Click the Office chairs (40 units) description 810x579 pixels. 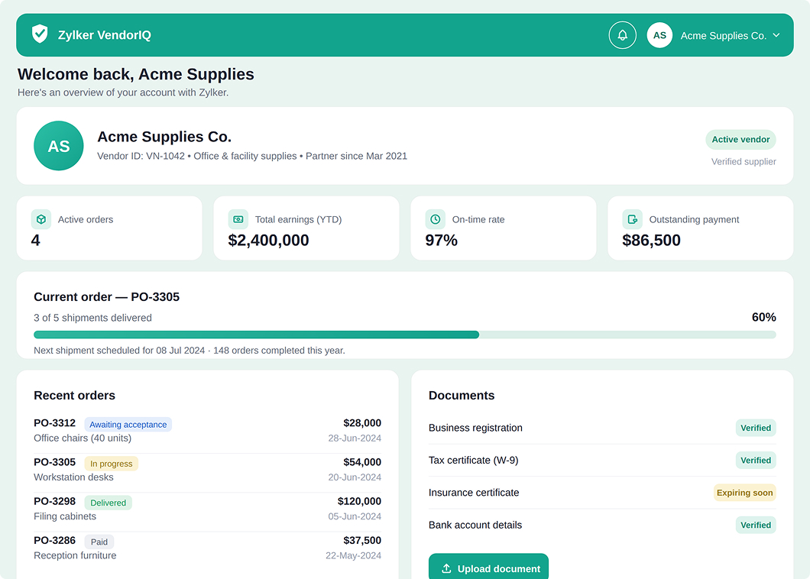[x=83, y=438]
